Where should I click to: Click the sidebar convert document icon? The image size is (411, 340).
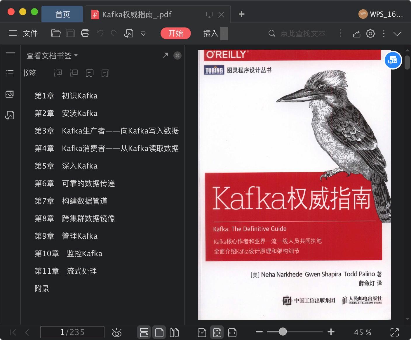point(10,115)
